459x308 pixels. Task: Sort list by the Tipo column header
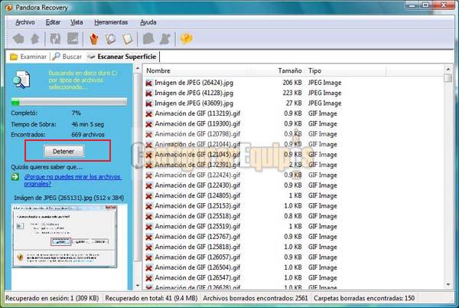(x=314, y=70)
